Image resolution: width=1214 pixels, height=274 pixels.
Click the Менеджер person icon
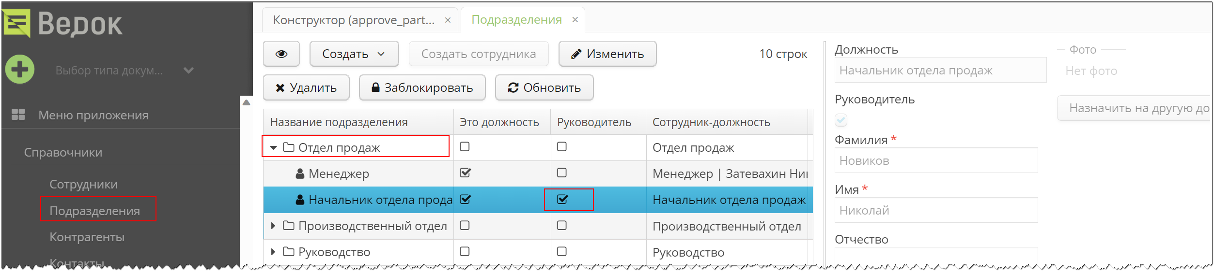point(300,173)
